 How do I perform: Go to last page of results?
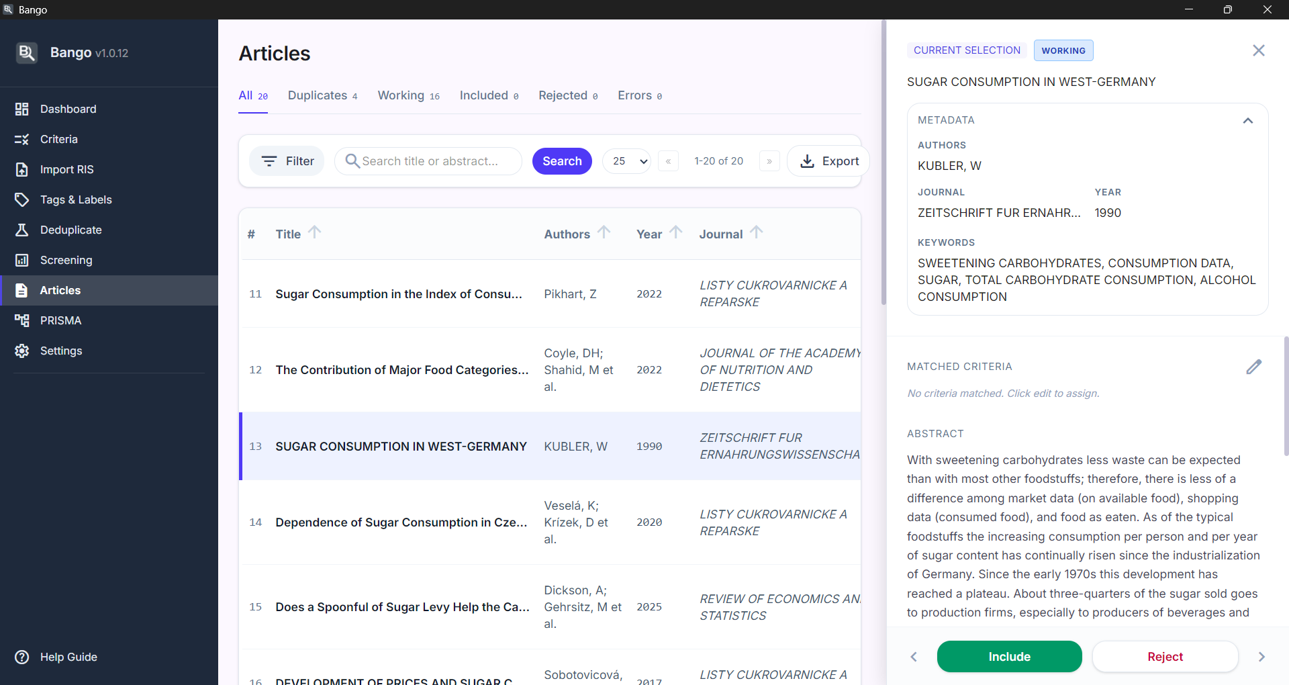tap(769, 161)
